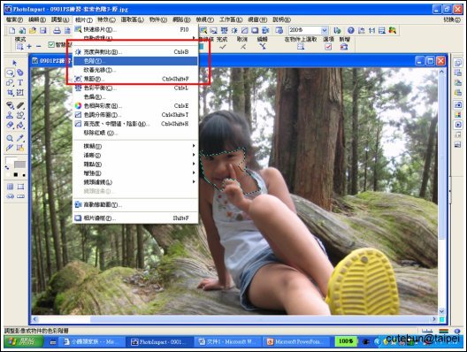
Task: Select the Eyedropper tool
Action: (x=20, y=138)
